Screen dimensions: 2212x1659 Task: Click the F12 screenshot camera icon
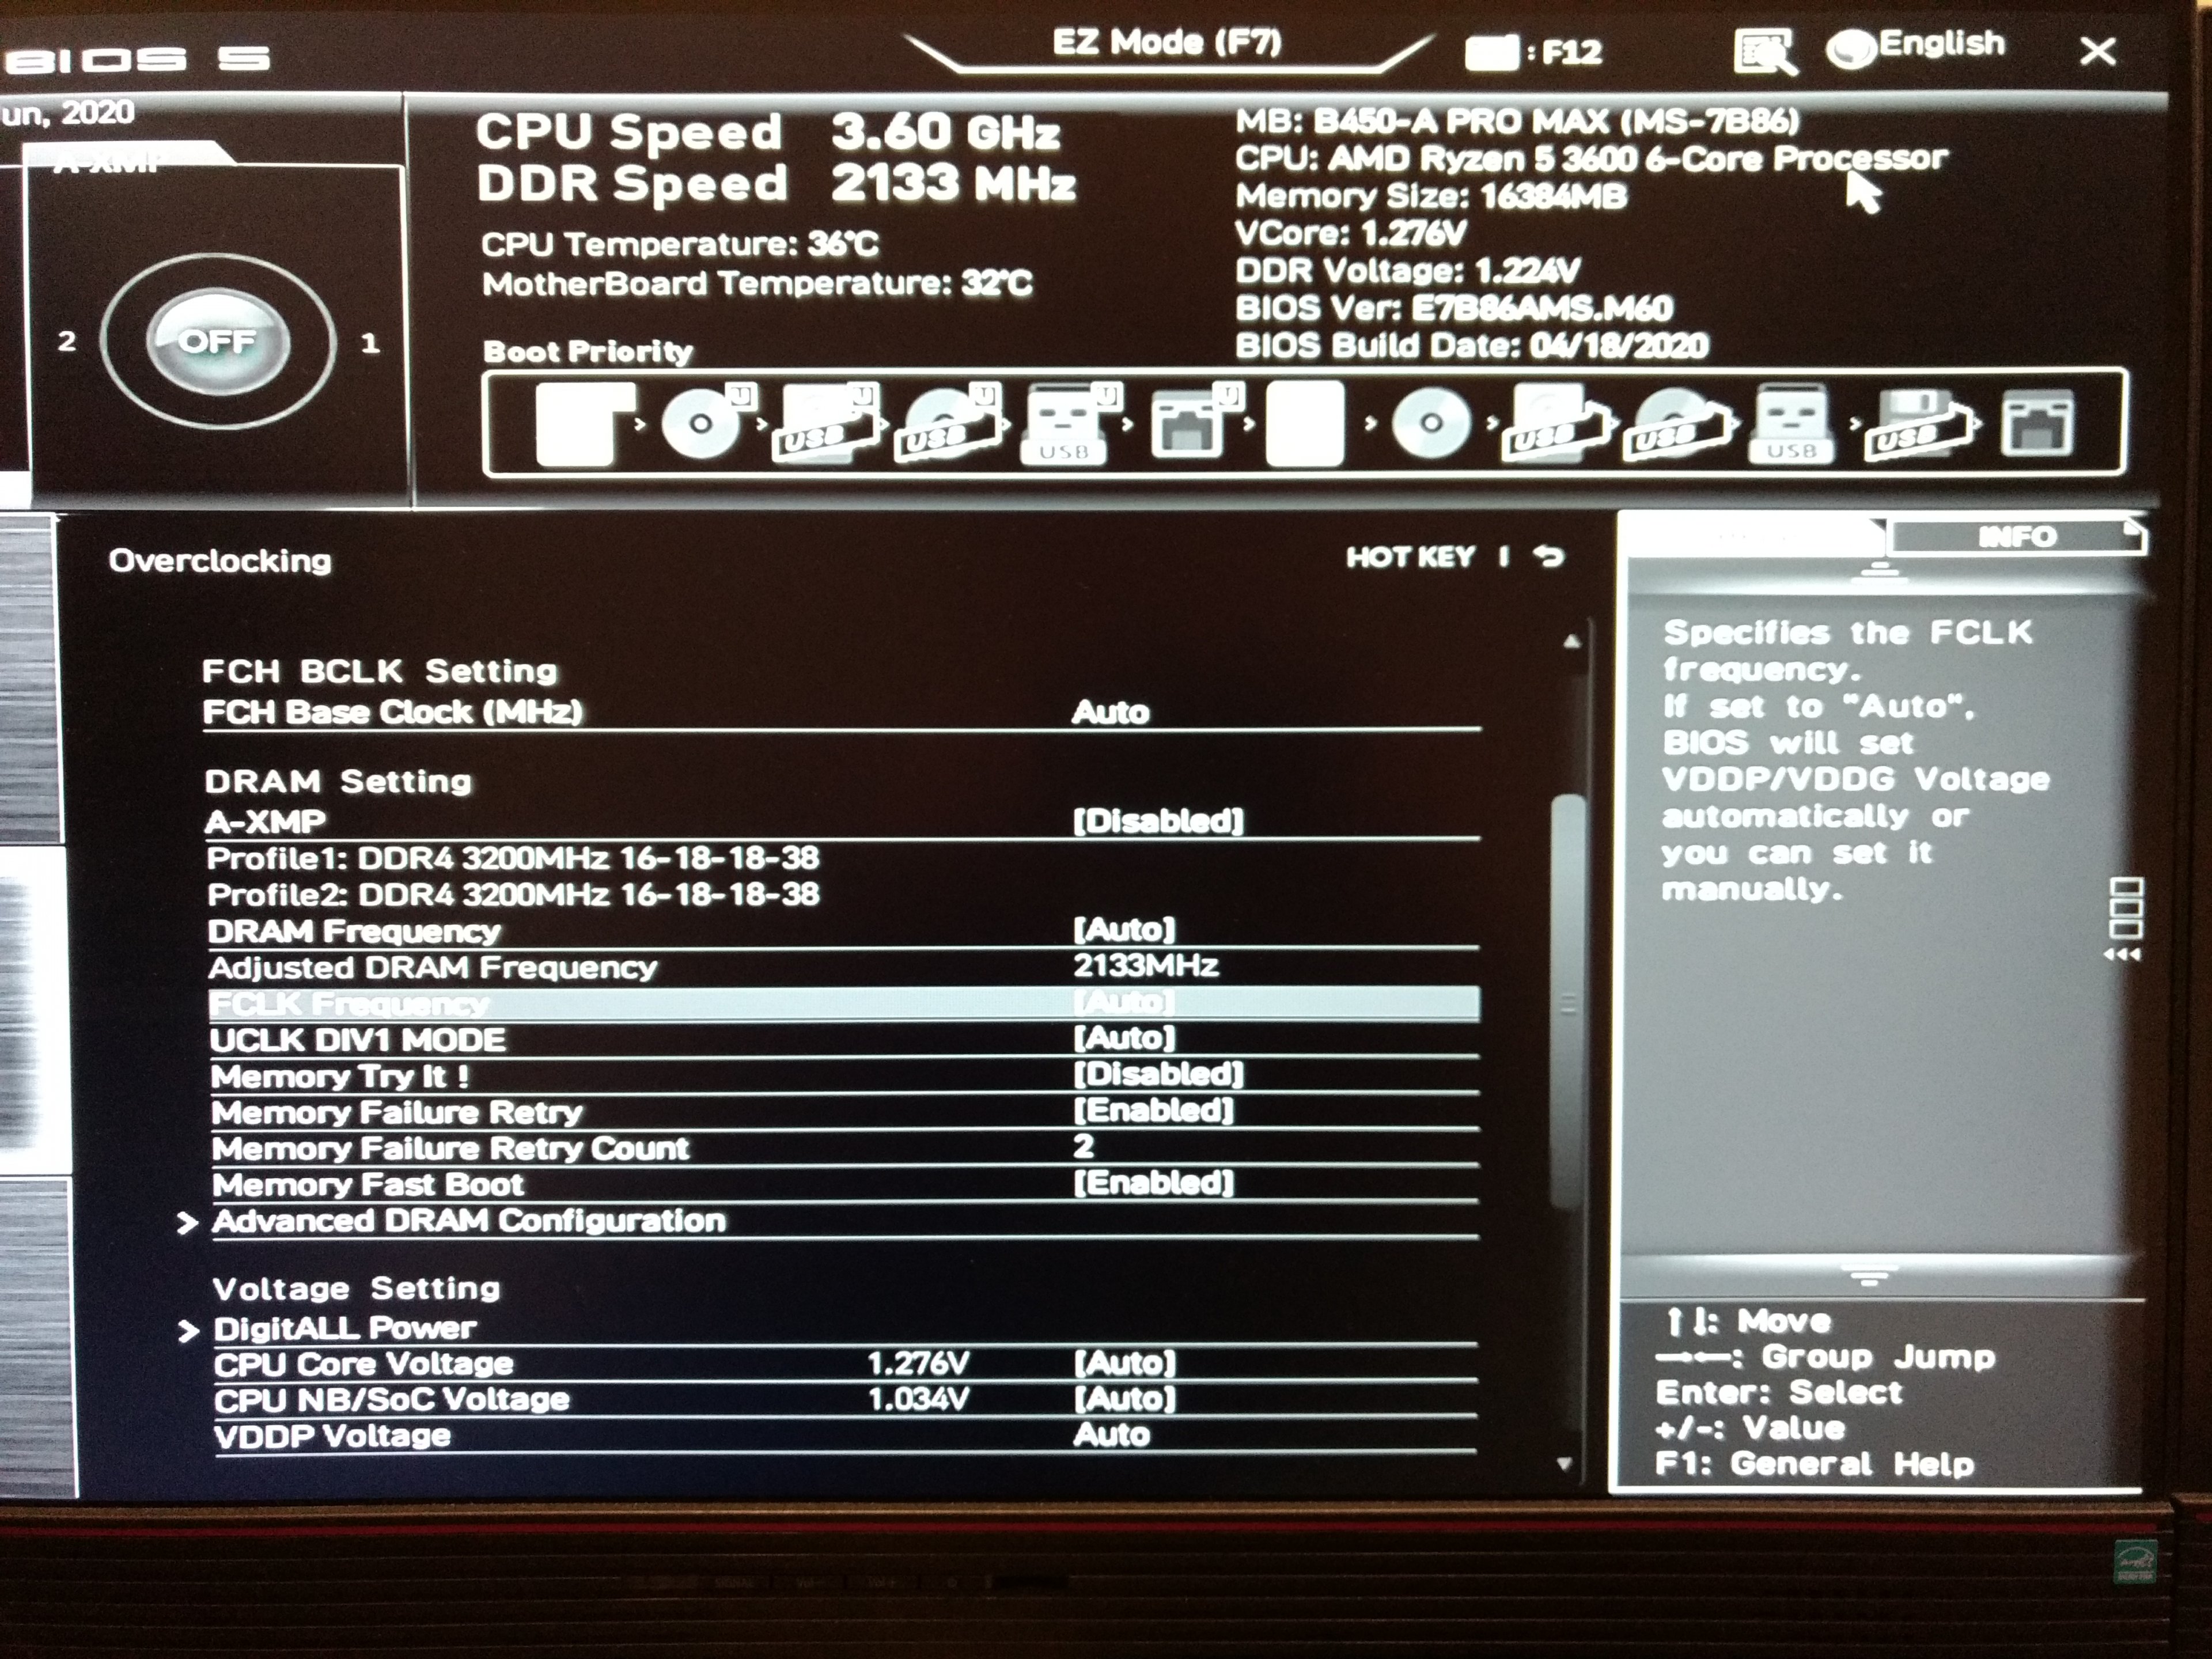(1491, 52)
